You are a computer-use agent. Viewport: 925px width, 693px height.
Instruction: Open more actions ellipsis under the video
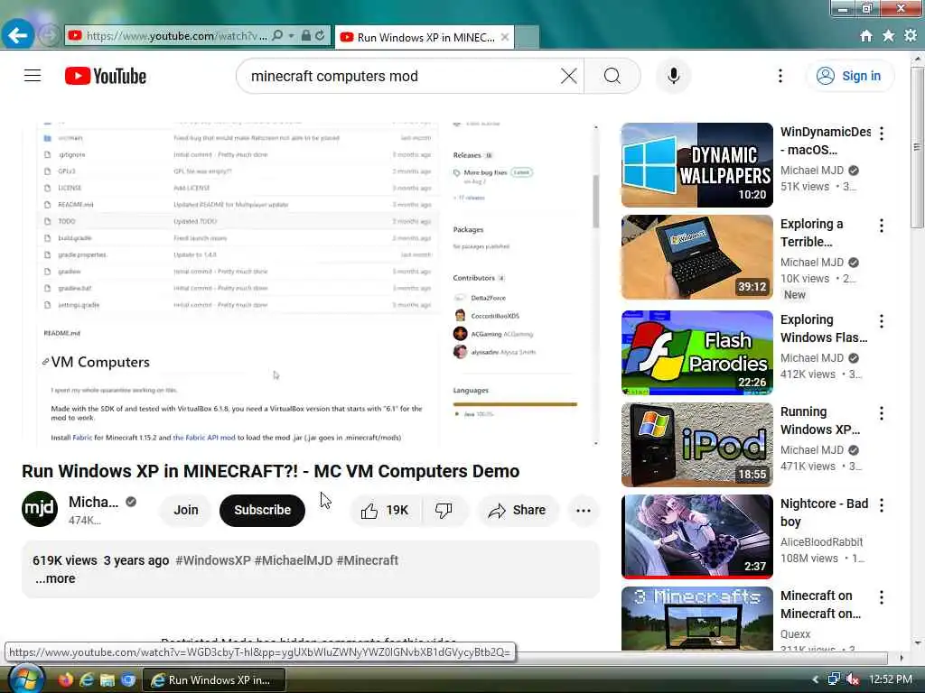[584, 511]
